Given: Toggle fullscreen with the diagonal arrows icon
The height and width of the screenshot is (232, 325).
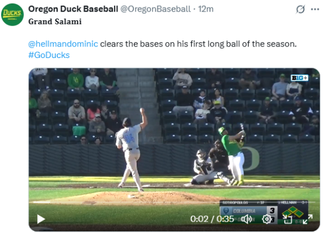Looking at the screenshot, I should point(308,219).
